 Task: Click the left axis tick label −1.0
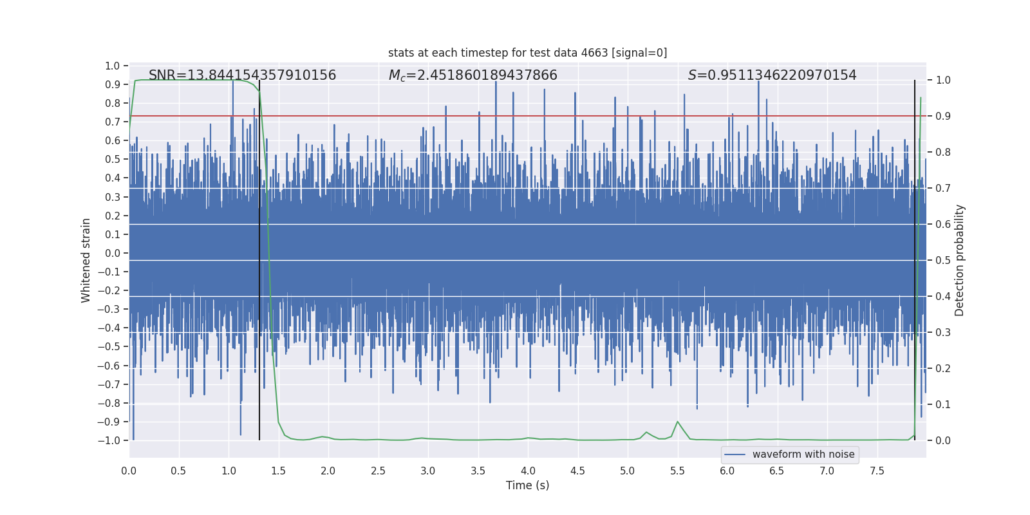click(109, 441)
